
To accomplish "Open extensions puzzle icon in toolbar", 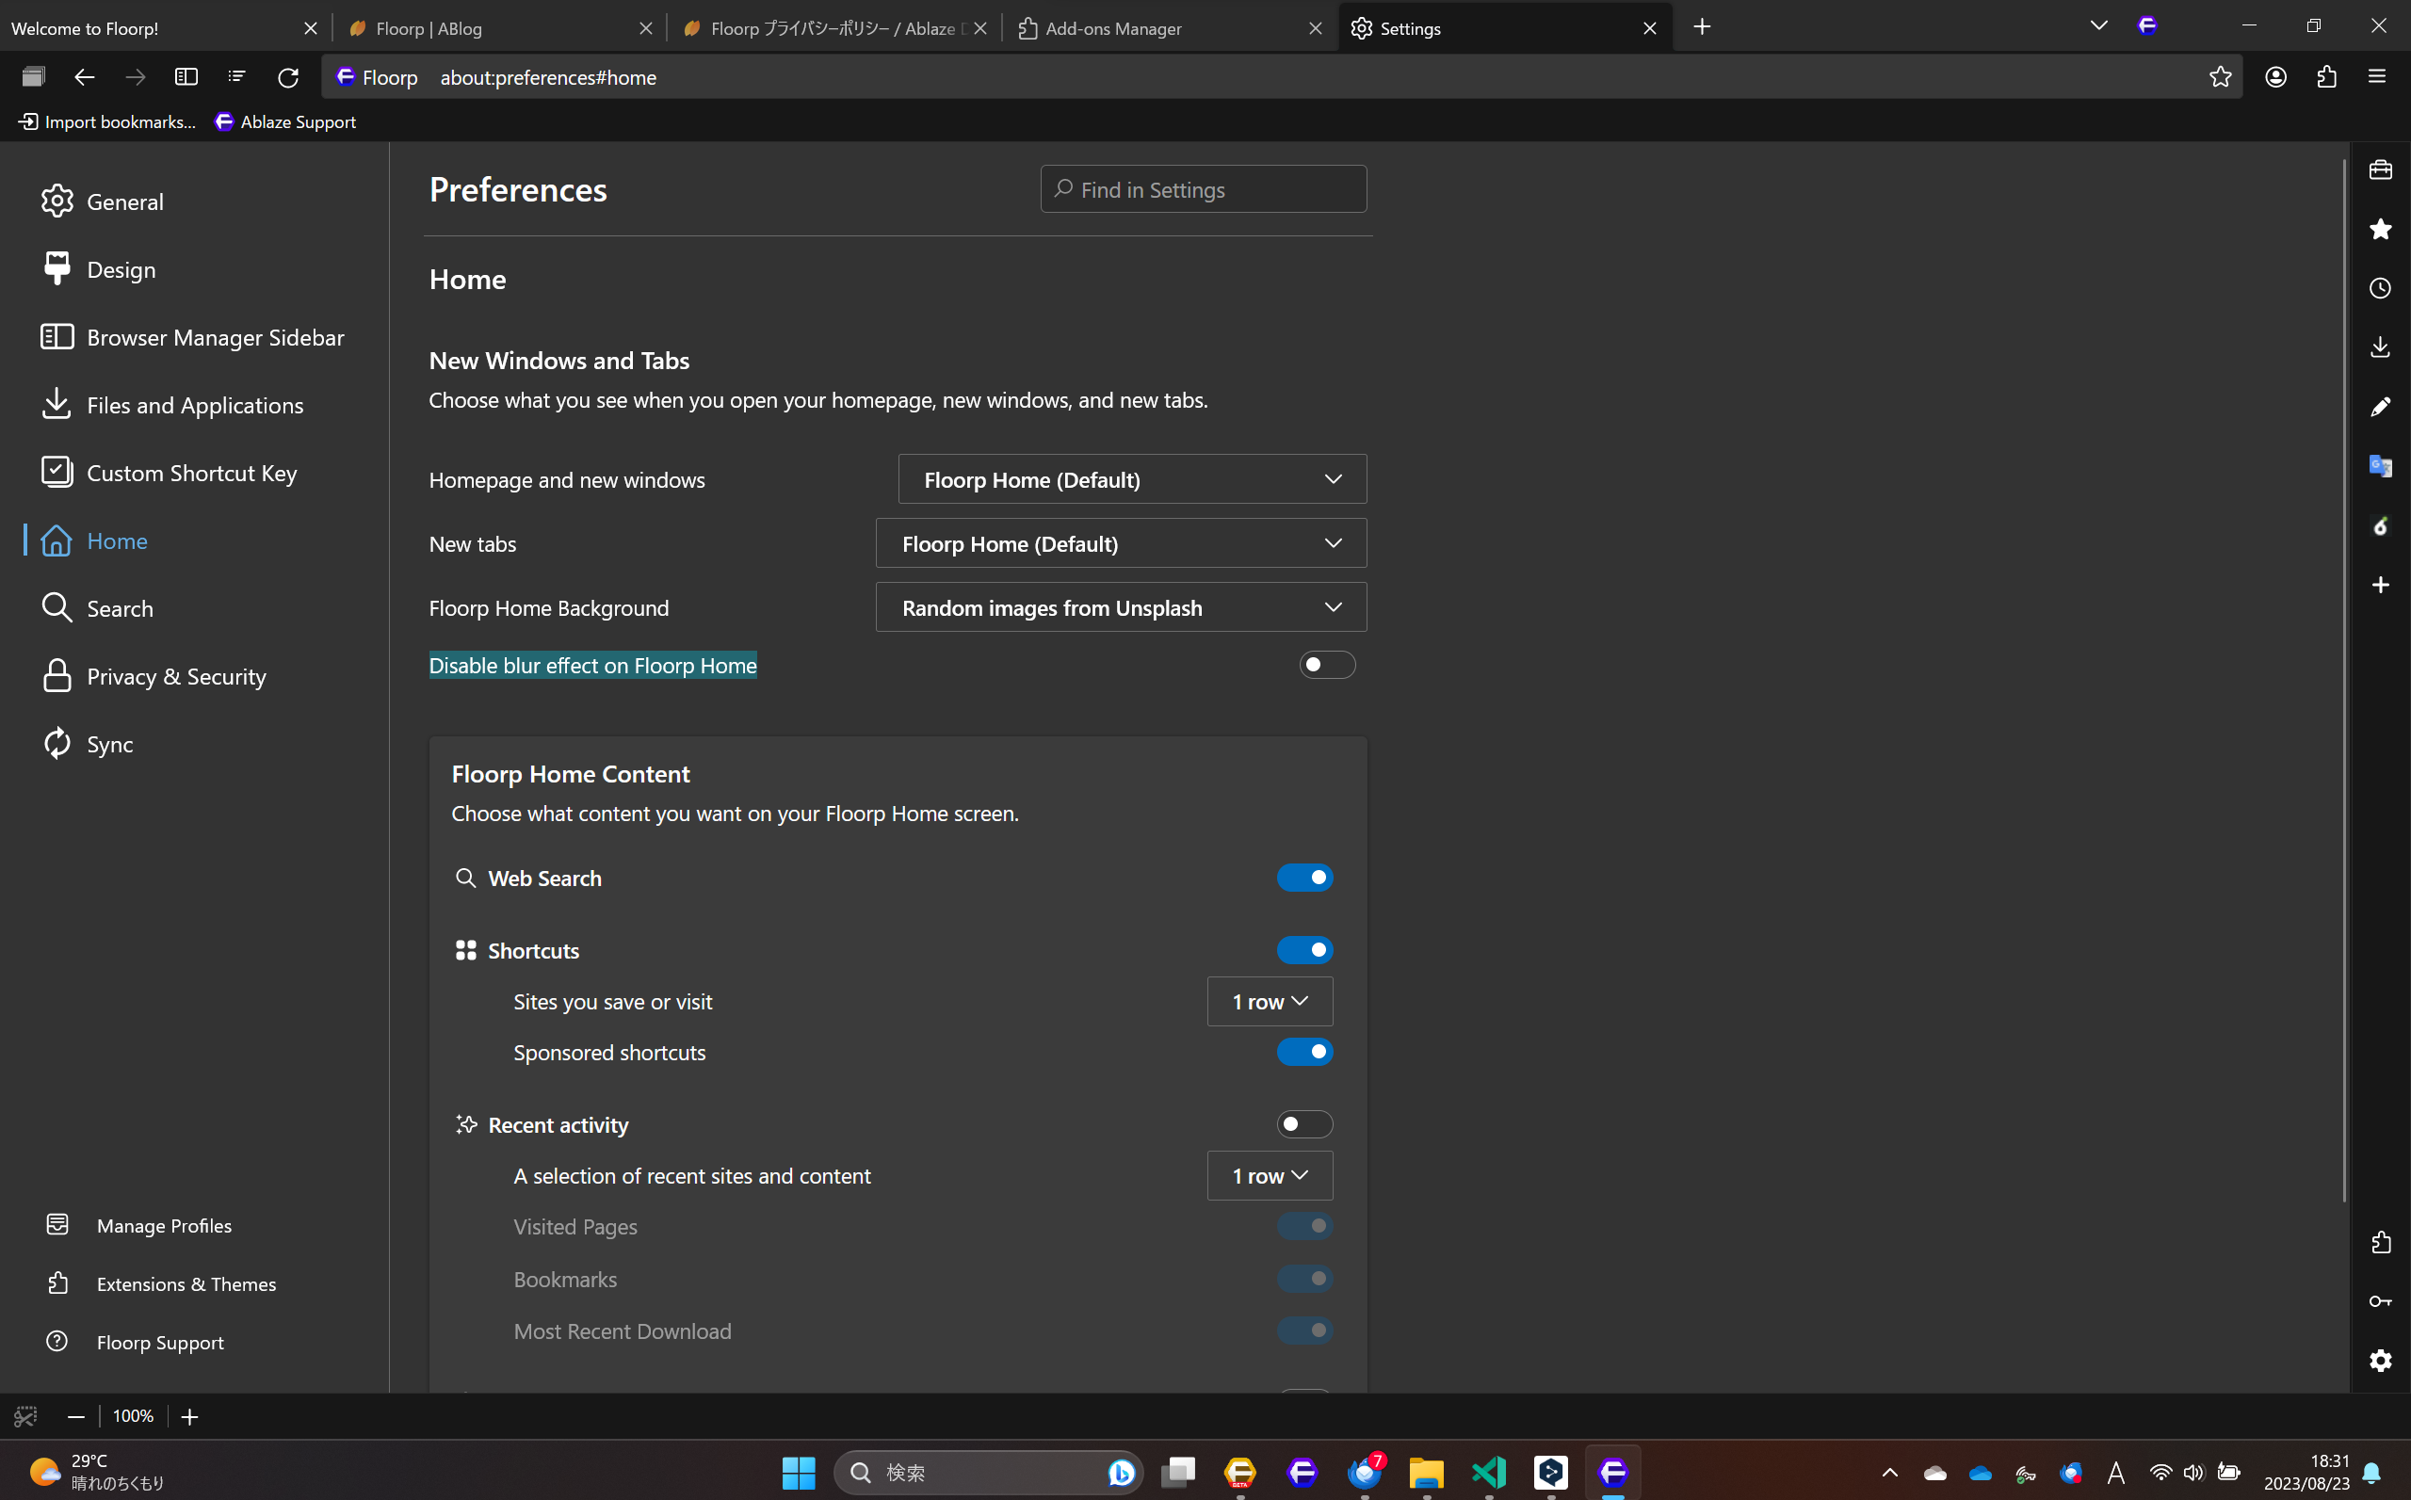I will point(2326,77).
